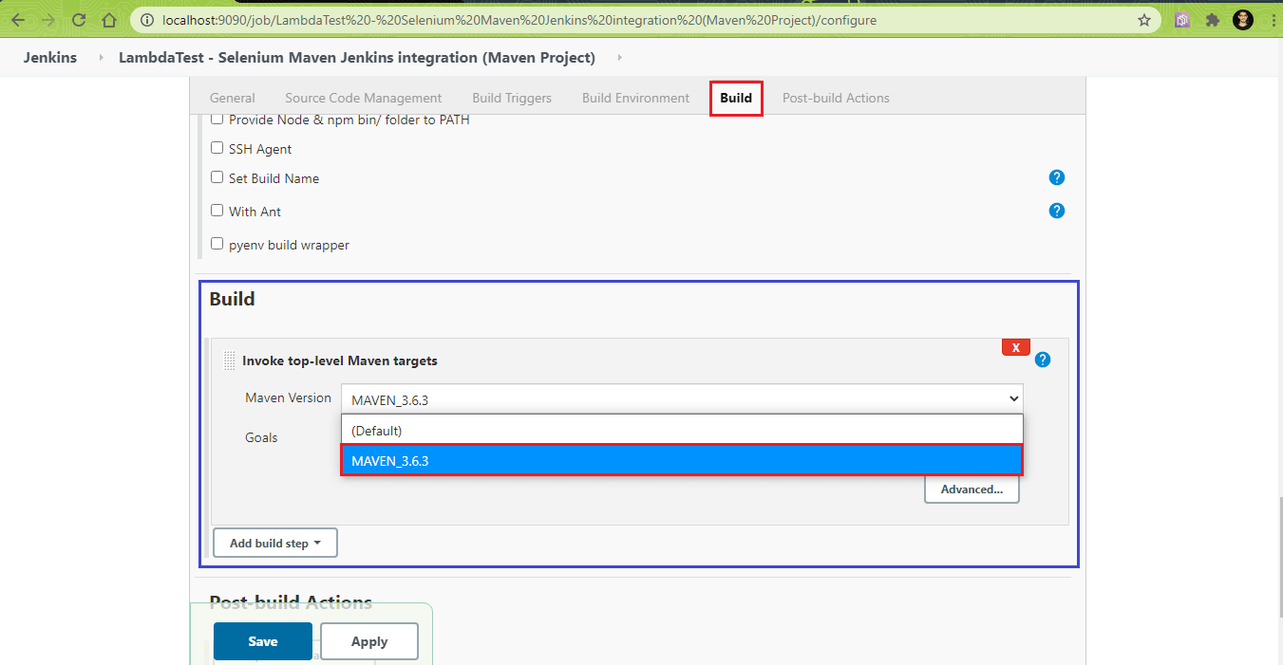Image resolution: width=1283 pixels, height=665 pixels.
Task: Open help for With Ant
Action: coord(1057,211)
